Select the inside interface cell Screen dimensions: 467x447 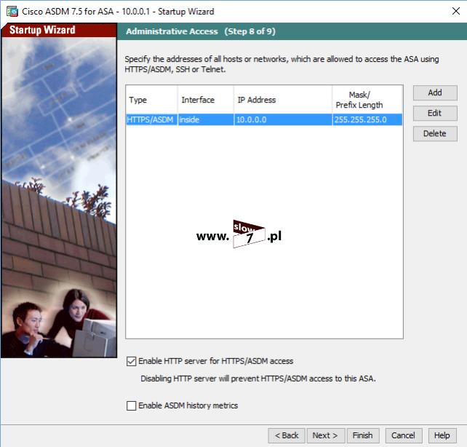[206, 120]
